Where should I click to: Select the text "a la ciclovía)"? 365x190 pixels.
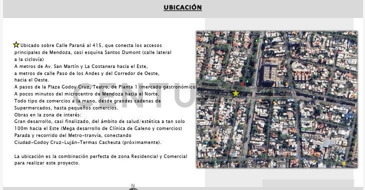[x=29, y=59]
